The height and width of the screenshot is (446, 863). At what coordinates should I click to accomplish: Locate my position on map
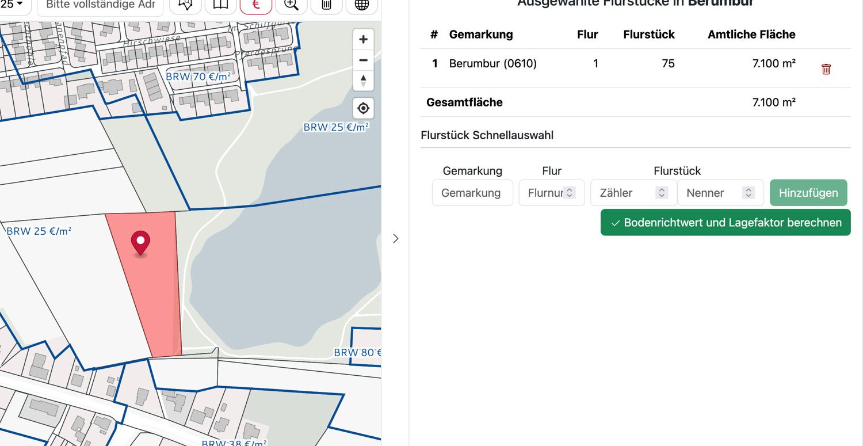(363, 108)
